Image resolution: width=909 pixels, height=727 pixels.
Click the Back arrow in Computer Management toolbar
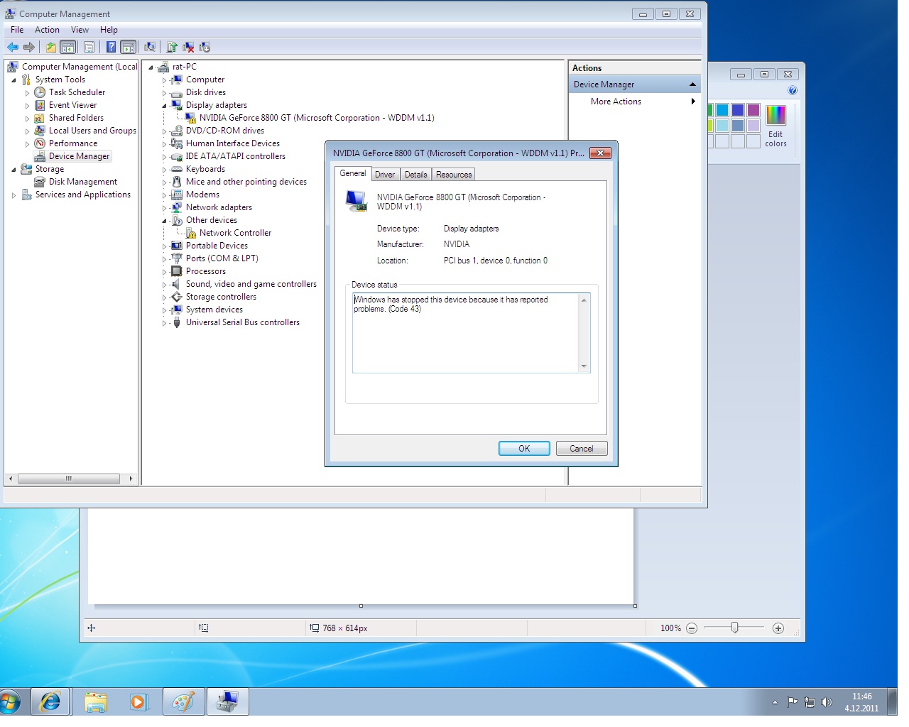coord(13,48)
